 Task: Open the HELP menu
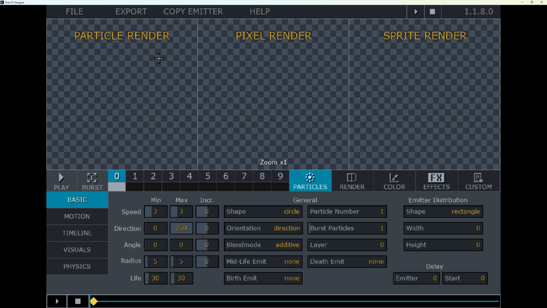[260, 11]
